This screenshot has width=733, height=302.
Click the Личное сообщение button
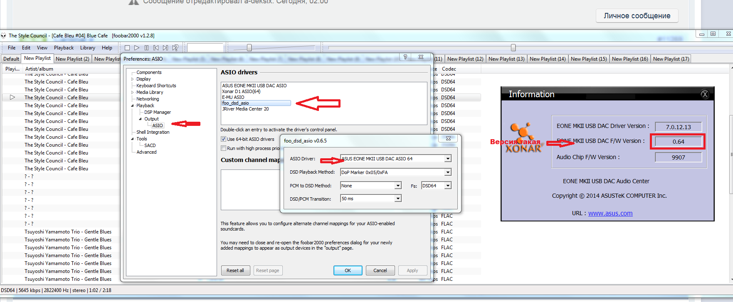click(x=637, y=16)
